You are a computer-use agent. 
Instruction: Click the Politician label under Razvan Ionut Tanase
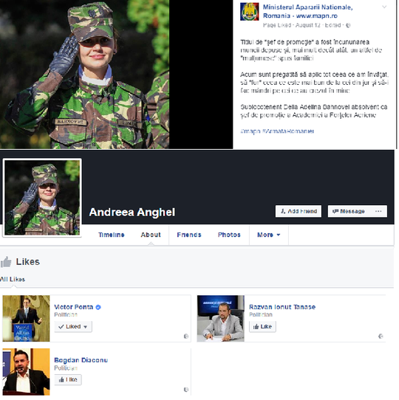pyautogui.click(x=261, y=315)
